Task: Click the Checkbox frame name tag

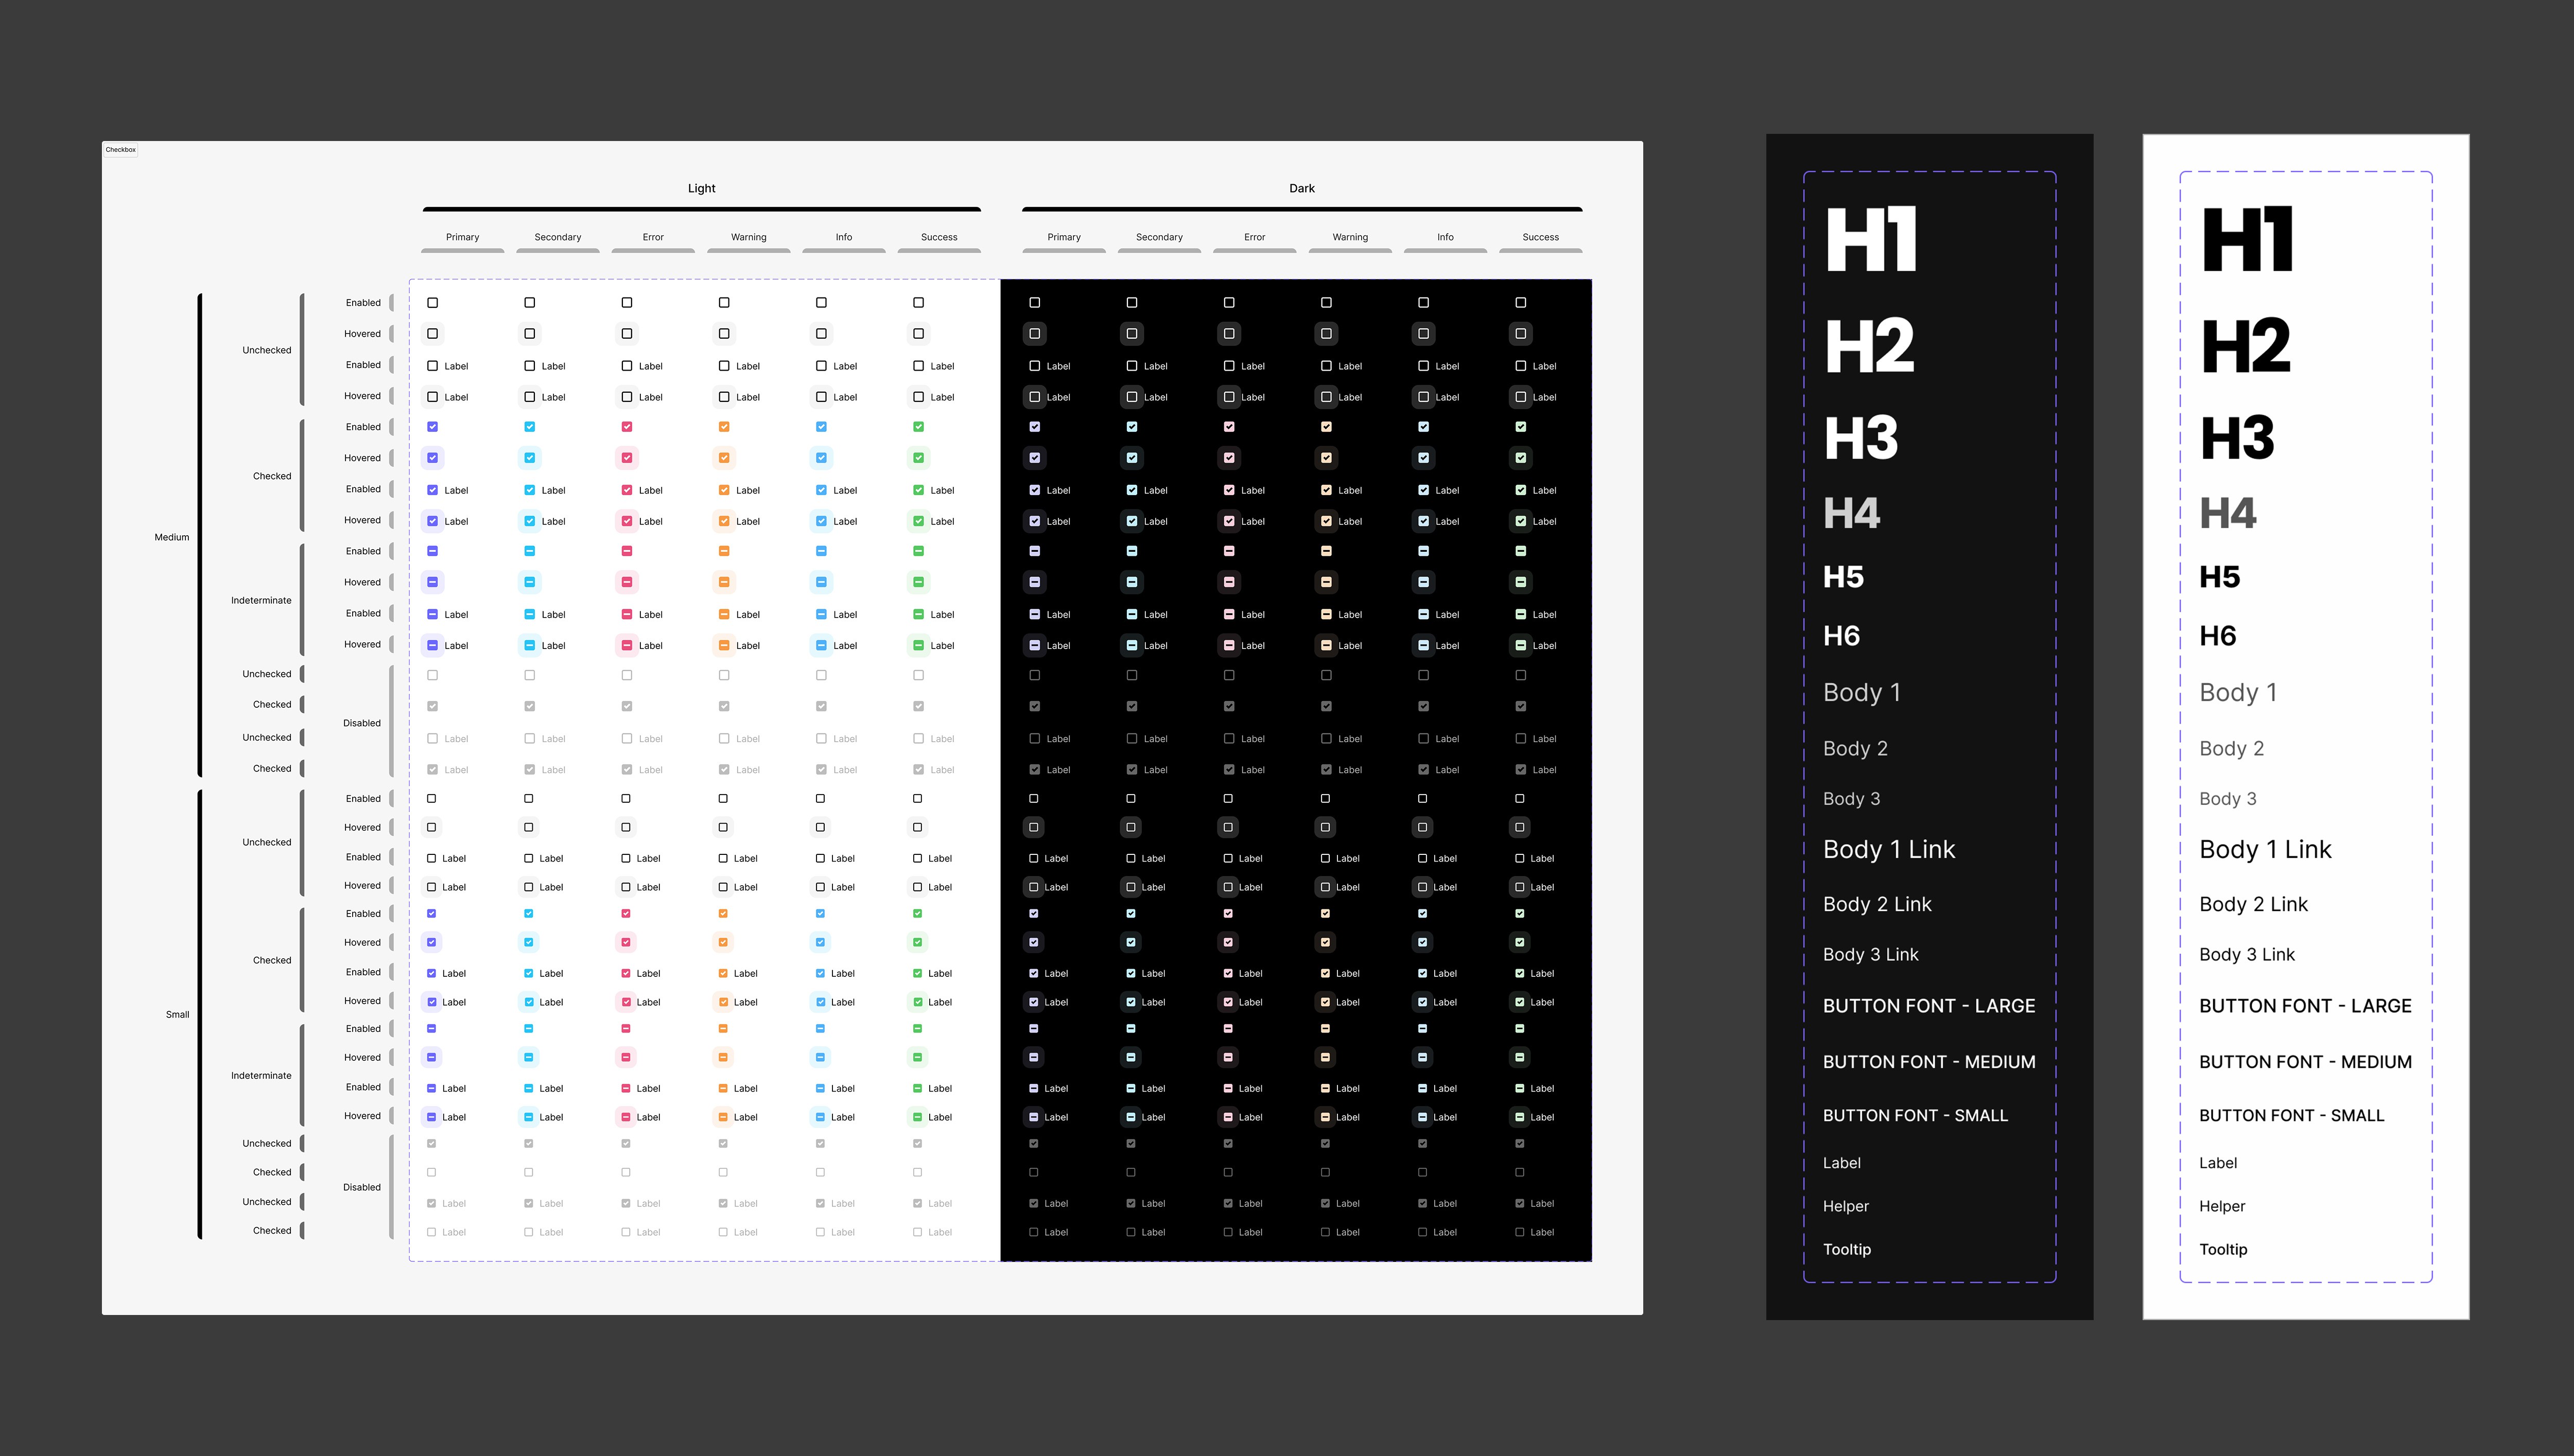Action: [121, 149]
